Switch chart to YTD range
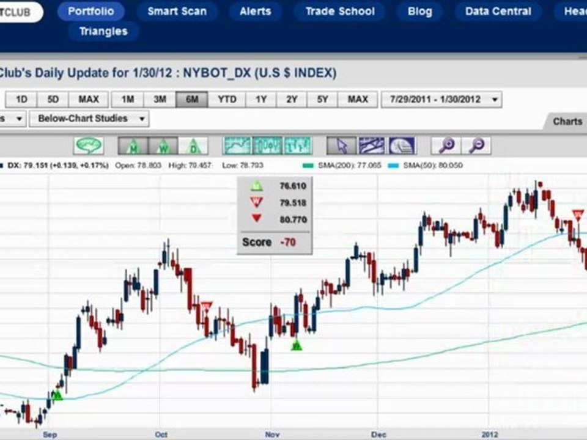Image resolution: width=587 pixels, height=440 pixels. (x=227, y=99)
